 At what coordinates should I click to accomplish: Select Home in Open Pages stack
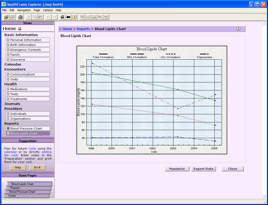tap(26, 196)
